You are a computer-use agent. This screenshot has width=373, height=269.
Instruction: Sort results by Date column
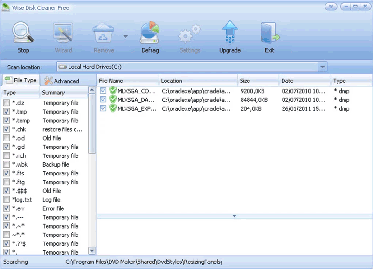[x=305, y=81]
